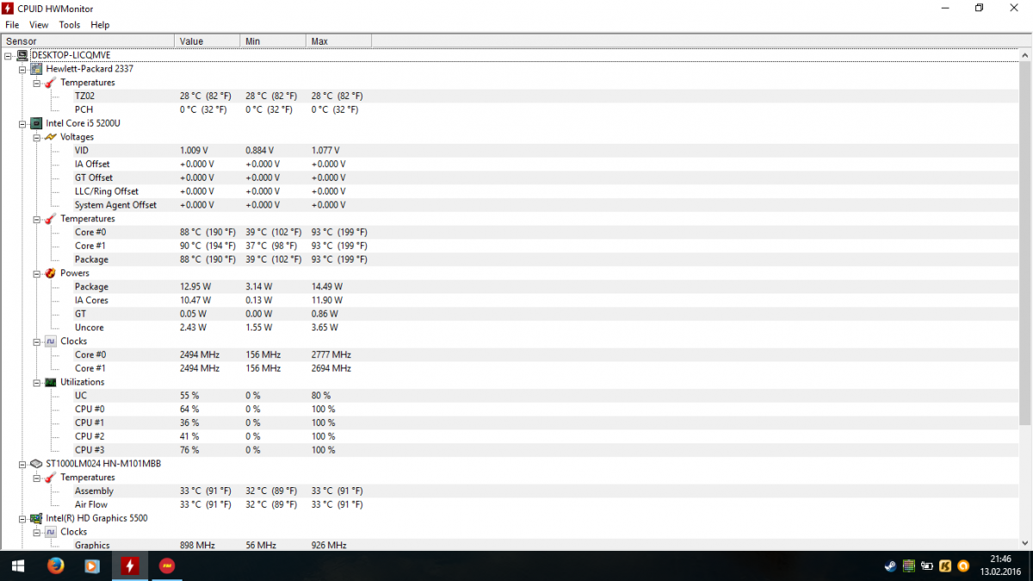Open the Windows Start menu
Screen dimensions: 1033x581
(17, 566)
